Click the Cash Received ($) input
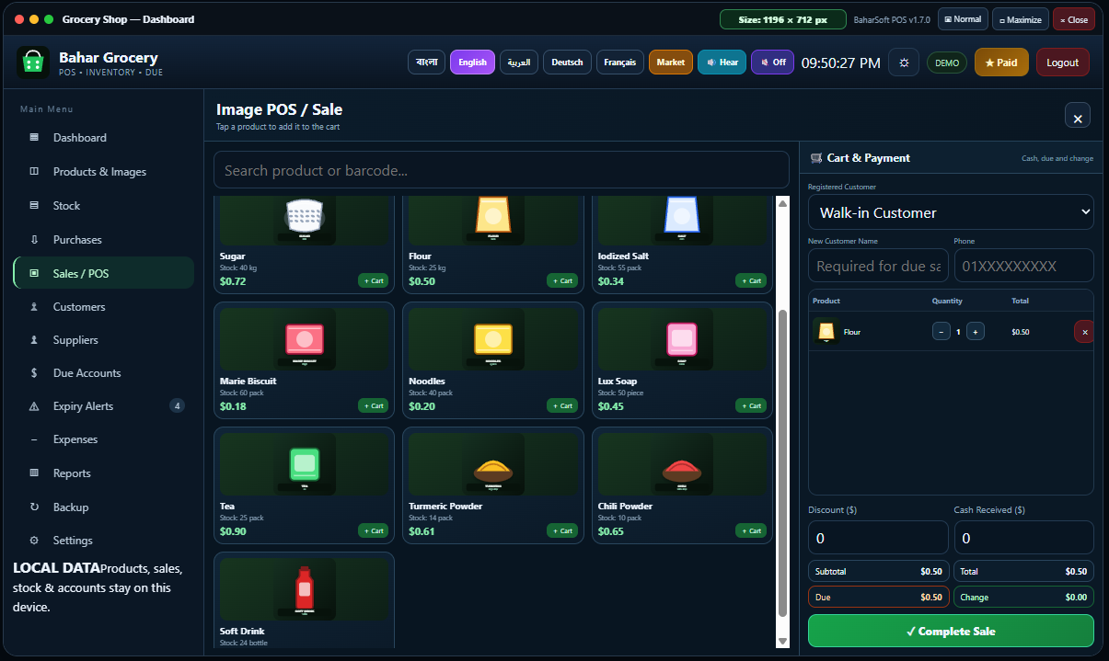This screenshot has height=661, width=1109. 1023,538
